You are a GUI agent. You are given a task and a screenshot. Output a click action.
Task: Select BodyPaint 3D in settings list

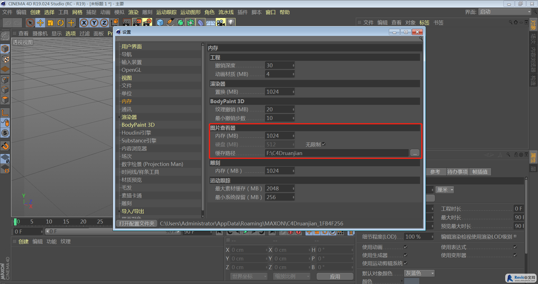[x=138, y=125]
